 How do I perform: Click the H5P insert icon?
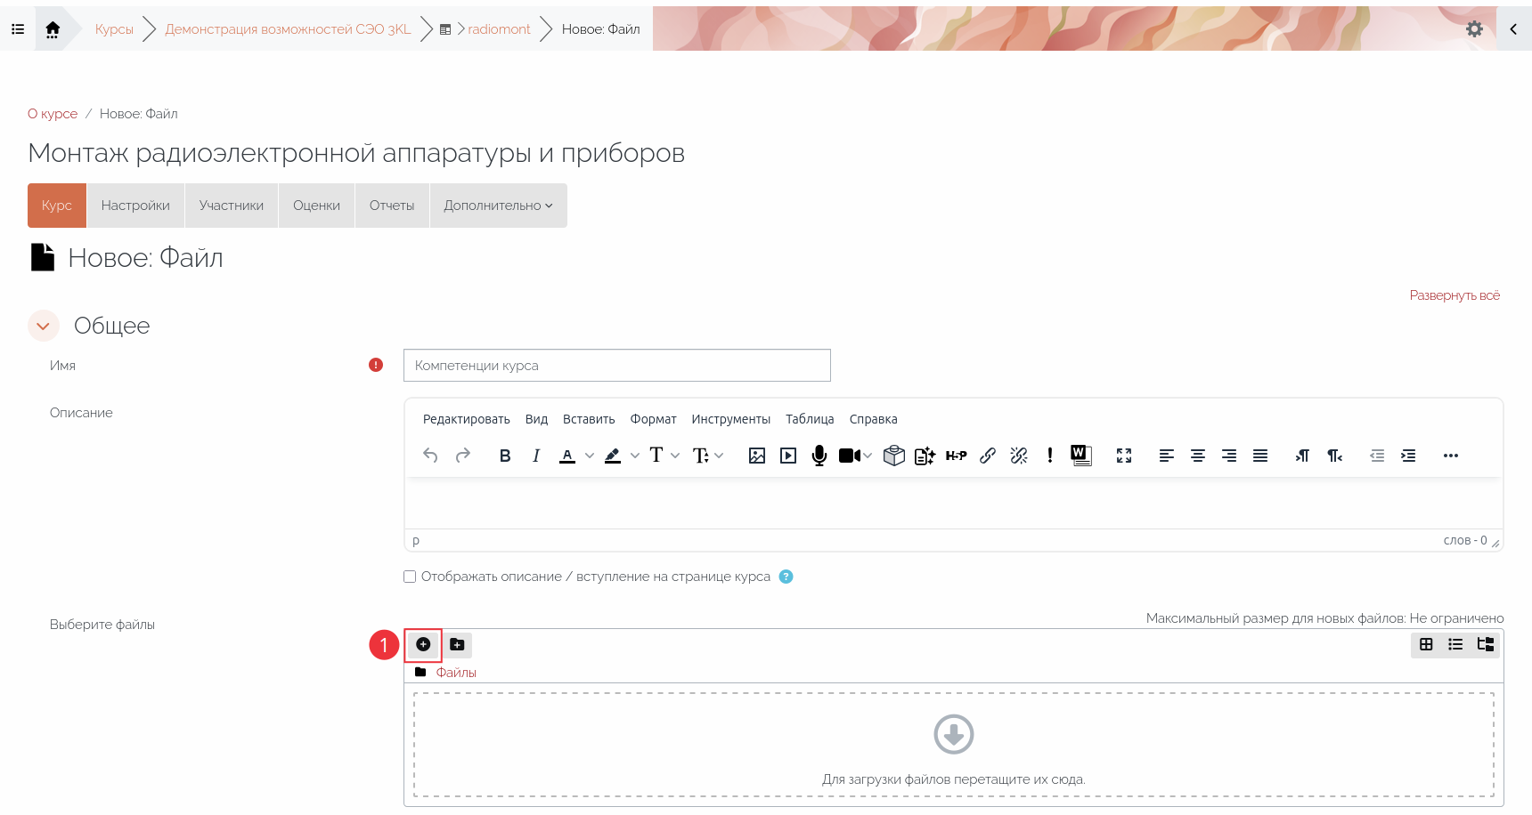956,456
